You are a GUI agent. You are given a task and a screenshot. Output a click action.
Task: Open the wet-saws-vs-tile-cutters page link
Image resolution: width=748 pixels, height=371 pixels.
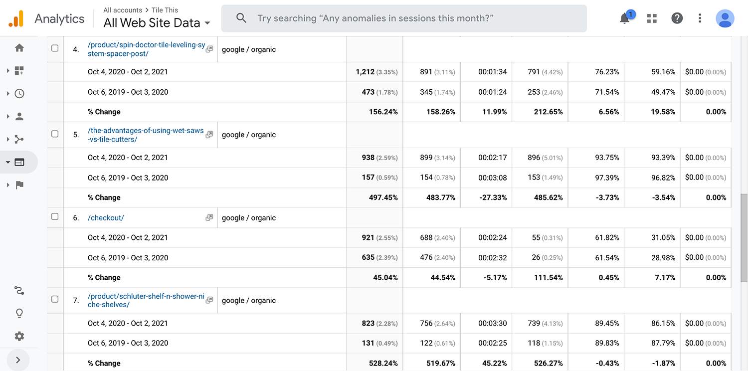(145, 135)
